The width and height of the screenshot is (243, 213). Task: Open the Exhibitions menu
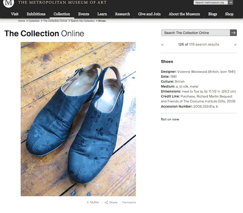point(36,14)
